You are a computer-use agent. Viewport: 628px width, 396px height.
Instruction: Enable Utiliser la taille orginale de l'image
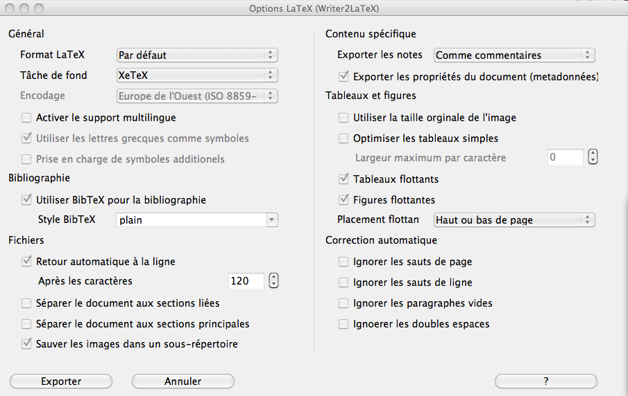pyautogui.click(x=343, y=118)
